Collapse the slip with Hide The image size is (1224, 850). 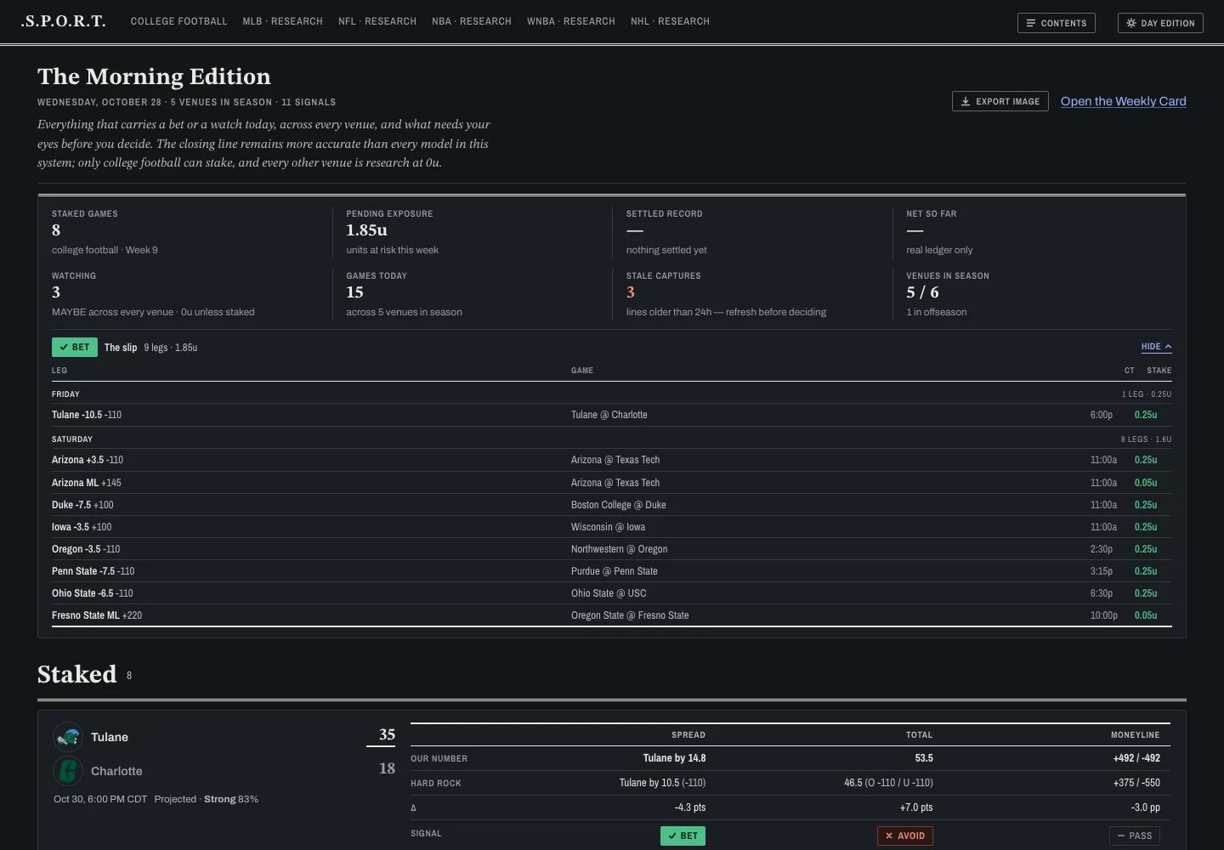click(1156, 347)
